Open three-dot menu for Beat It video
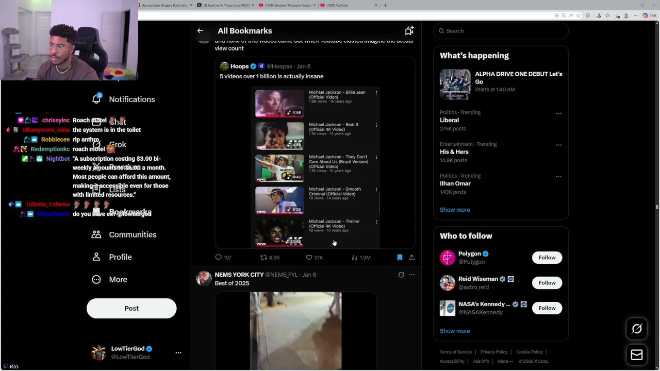Viewport: 660px width, 371px height. click(376, 125)
